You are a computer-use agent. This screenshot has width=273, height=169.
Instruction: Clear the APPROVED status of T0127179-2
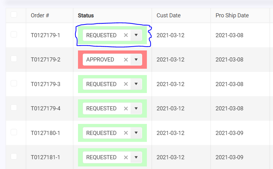coord(126,60)
